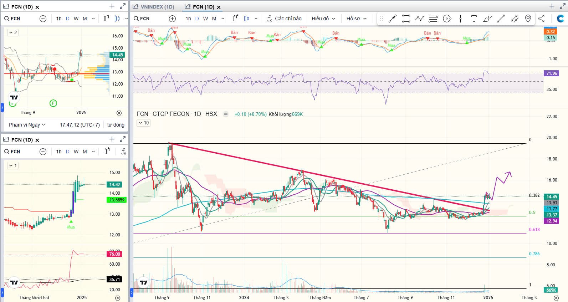This screenshot has height=302, width=568.
Task: Click the tự động auto scale button
Action: [x=116, y=125]
